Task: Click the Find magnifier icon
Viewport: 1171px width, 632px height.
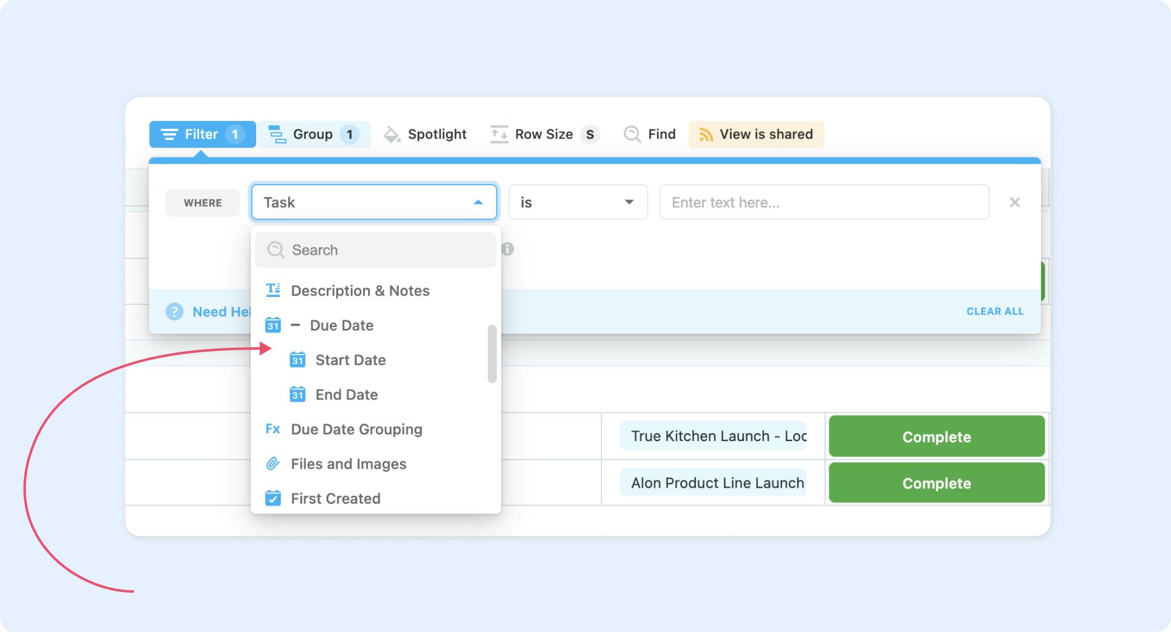Action: [x=632, y=134]
